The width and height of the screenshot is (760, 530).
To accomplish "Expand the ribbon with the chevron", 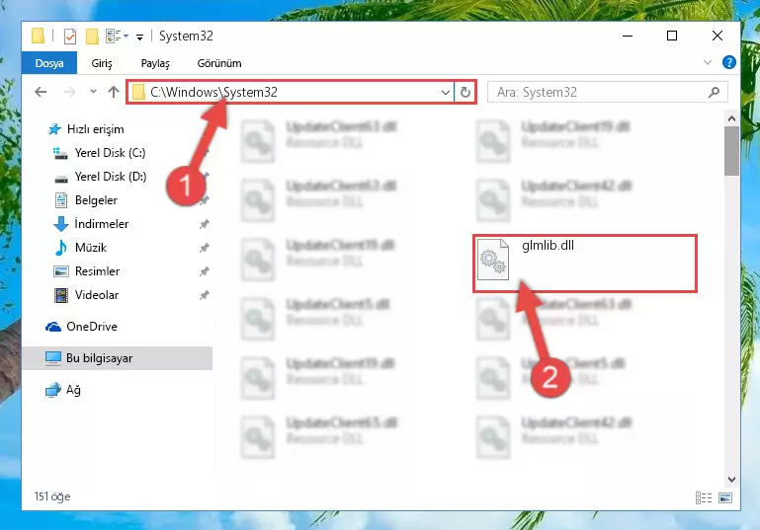I will [708, 62].
